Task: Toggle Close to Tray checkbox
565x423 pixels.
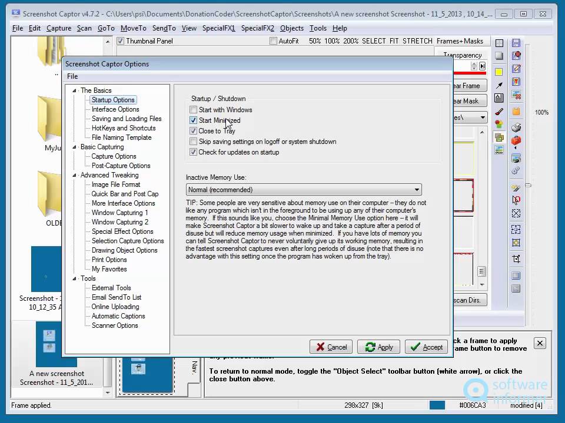Action: 194,131
